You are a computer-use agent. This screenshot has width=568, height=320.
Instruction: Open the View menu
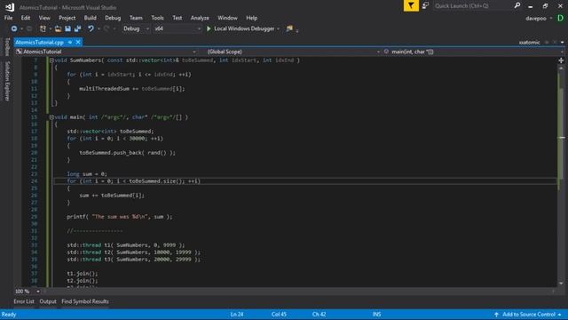[x=44, y=18]
